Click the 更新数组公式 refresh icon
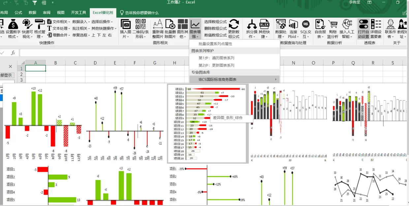409x206 pixels. [x=234, y=29]
